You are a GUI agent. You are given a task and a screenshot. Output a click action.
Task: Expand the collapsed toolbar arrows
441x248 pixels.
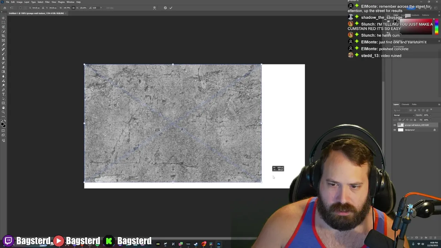(2, 12)
